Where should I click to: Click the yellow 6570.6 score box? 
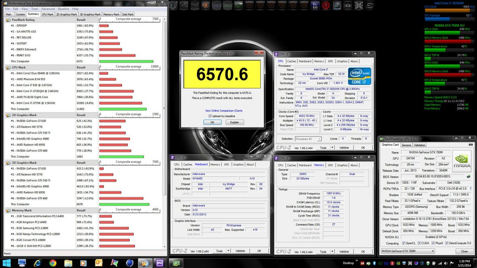coord(222,74)
